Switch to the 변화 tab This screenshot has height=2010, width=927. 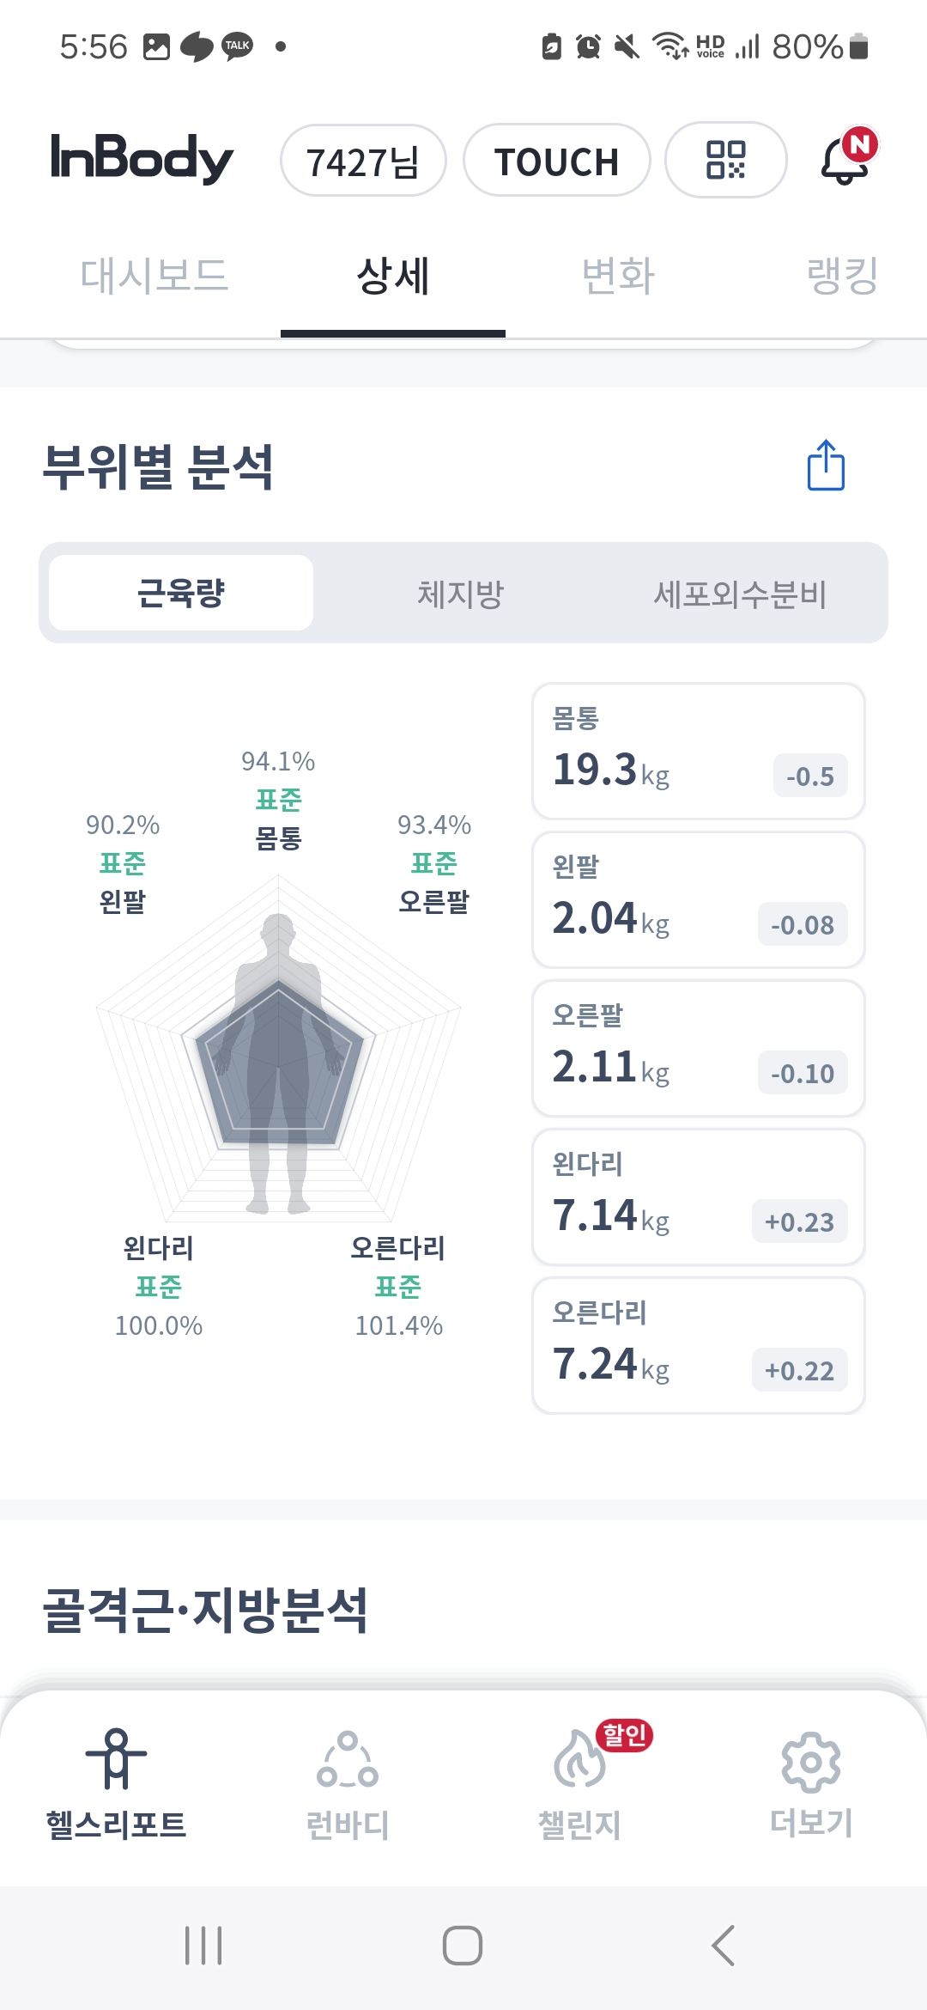[618, 277]
